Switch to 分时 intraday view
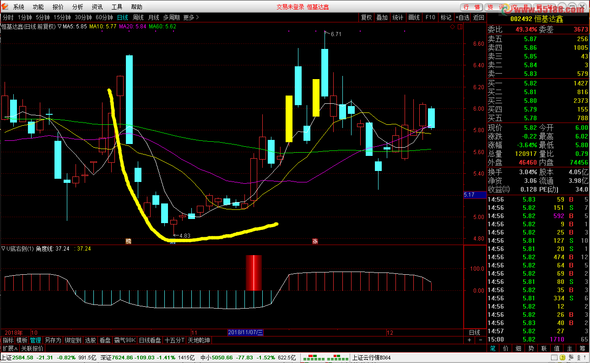This screenshot has width=590, height=363. 8,17
